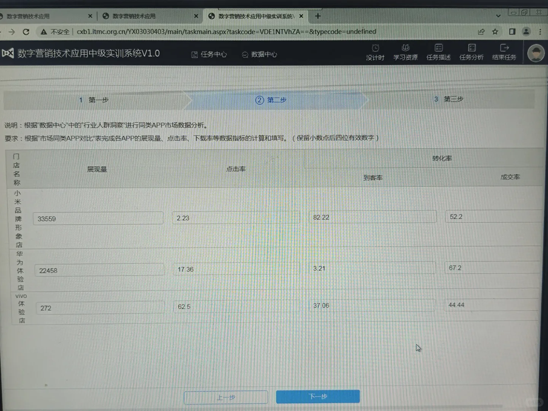Edit vivo 展现量 field with 272
Image resolution: width=548 pixels, height=411 pixels.
click(100, 307)
